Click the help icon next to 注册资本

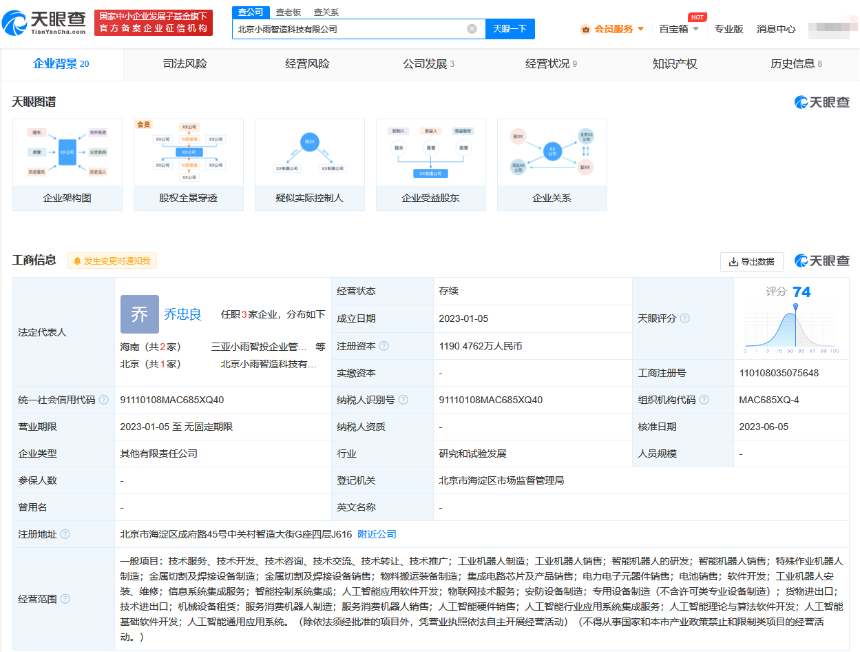(x=384, y=346)
